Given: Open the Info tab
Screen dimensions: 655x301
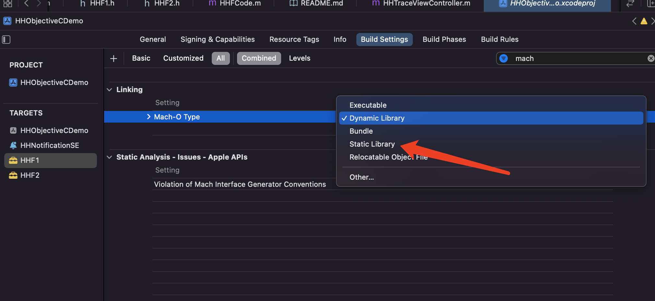Looking at the screenshot, I should [x=340, y=40].
